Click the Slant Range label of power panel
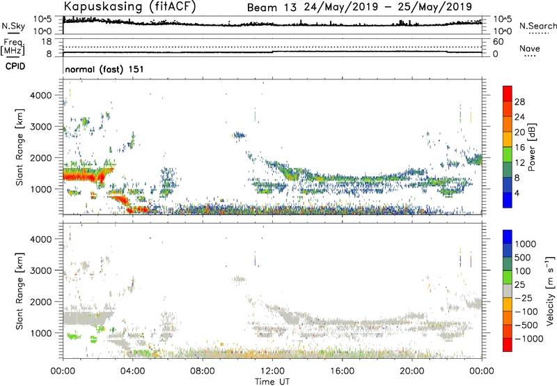This screenshot has width=557, height=386. (19, 147)
